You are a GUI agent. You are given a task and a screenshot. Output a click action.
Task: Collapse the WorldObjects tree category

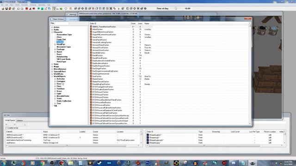coord(52,77)
